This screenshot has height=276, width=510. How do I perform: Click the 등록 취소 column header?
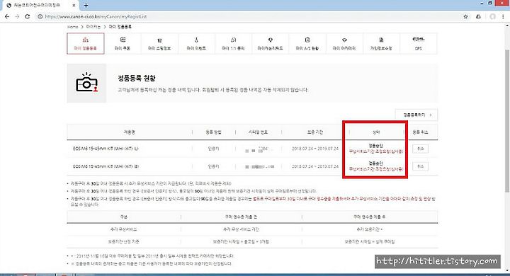click(420, 132)
